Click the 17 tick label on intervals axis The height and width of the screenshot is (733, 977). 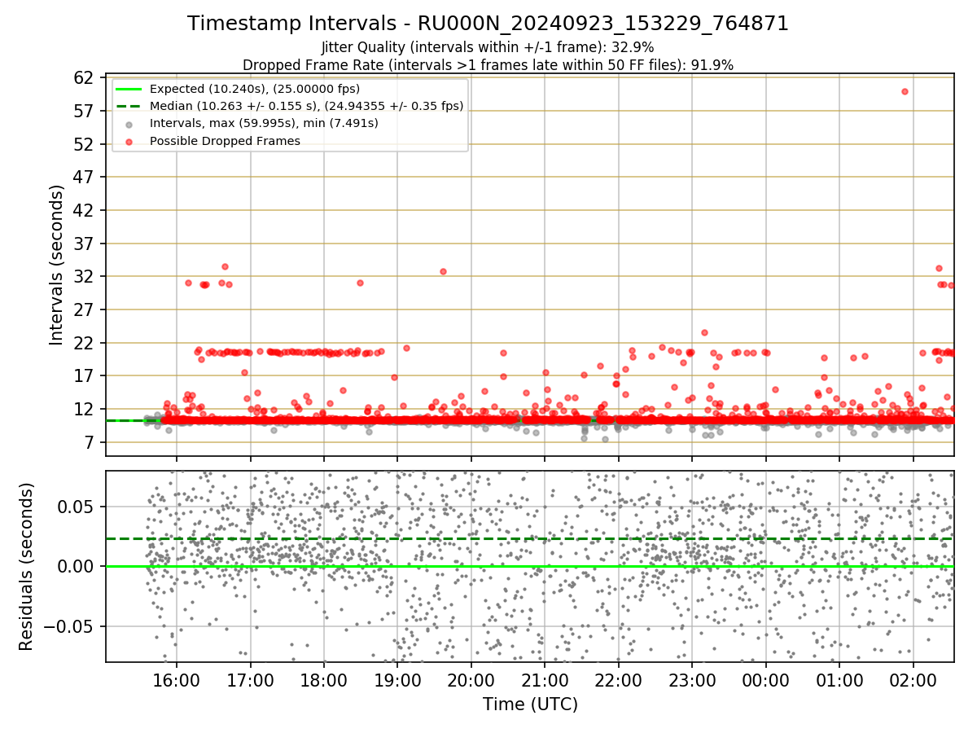85,375
